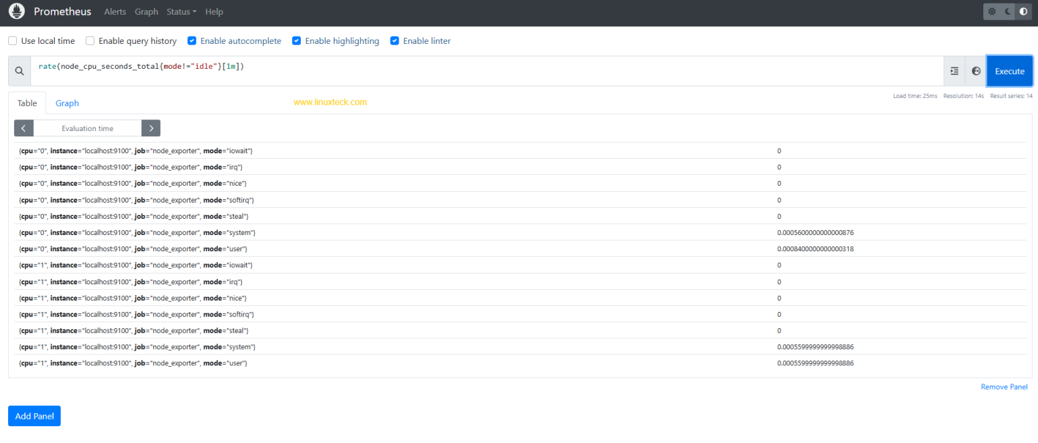The image size is (1038, 443).
Task: Select the cpu="1" mode="steal" series label
Action: [x=134, y=330]
